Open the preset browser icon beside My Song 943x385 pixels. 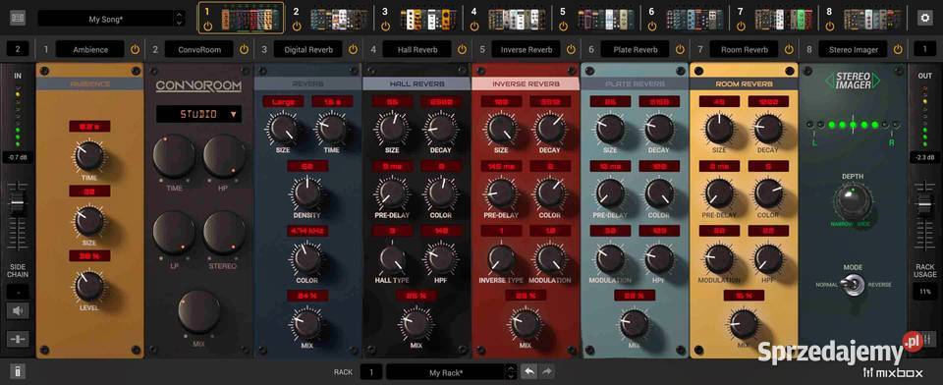18,18
